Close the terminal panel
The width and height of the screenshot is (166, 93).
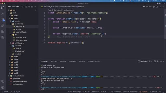click(164, 61)
